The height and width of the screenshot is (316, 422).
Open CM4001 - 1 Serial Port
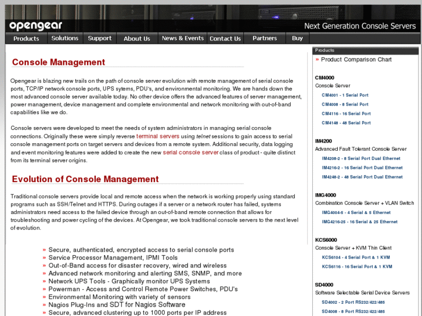click(x=345, y=95)
